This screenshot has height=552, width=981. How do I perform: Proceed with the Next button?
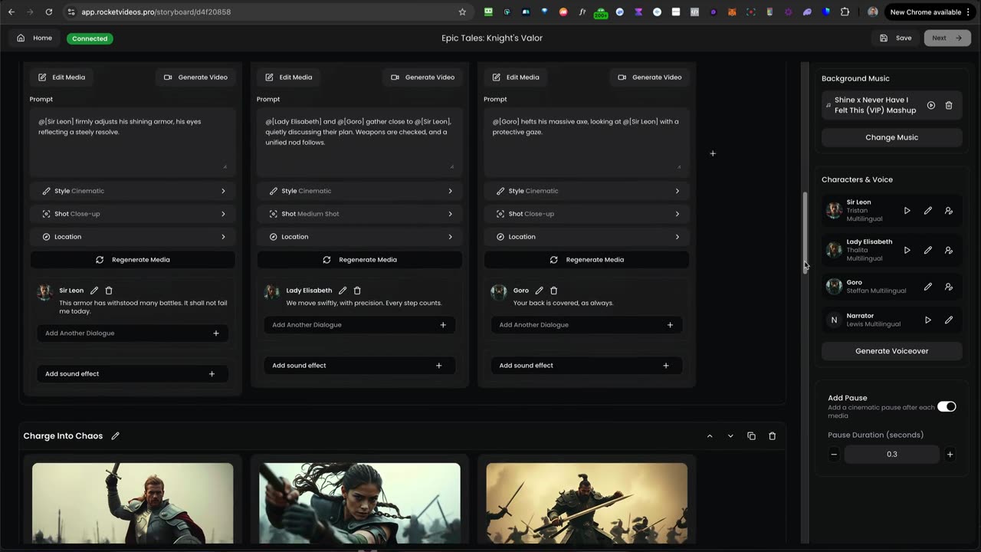point(947,38)
